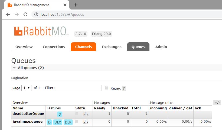Click state indicator box for deadLetterQueue
The height and width of the screenshot is (130, 222).
click(x=77, y=114)
